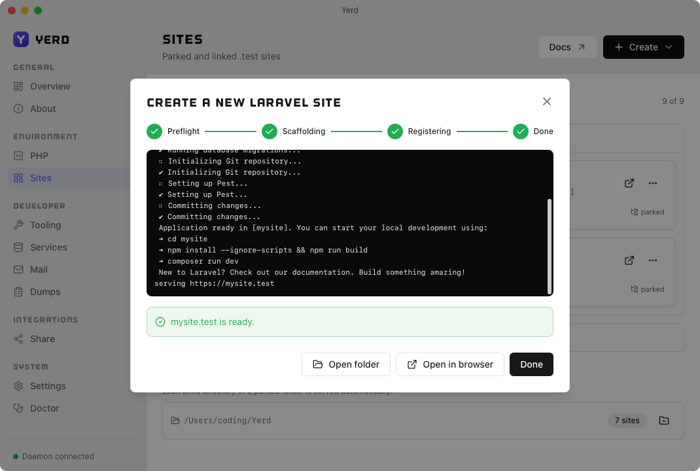Close the Create a New Laravel Site dialog
Screen dimensions: 700x471
[x=546, y=101]
